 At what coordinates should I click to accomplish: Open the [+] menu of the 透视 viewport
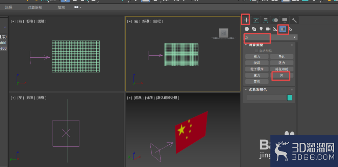[129, 98]
